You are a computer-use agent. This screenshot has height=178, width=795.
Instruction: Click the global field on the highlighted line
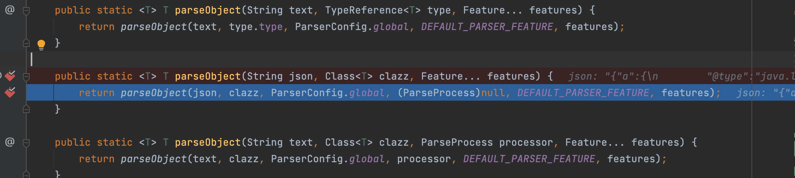coord(367,93)
